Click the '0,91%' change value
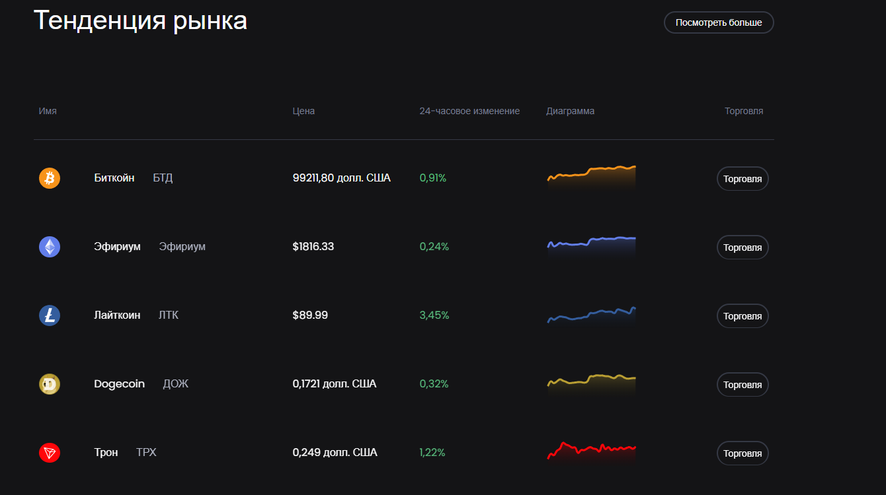886x495 pixels. tap(433, 178)
